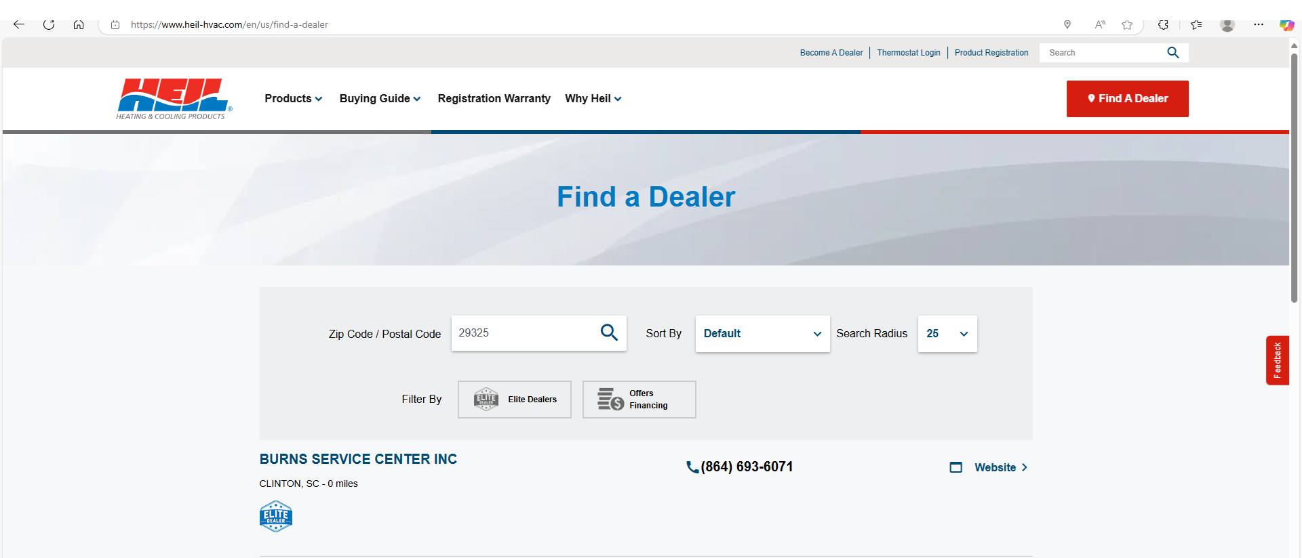Open the favorites list icon

[1196, 25]
